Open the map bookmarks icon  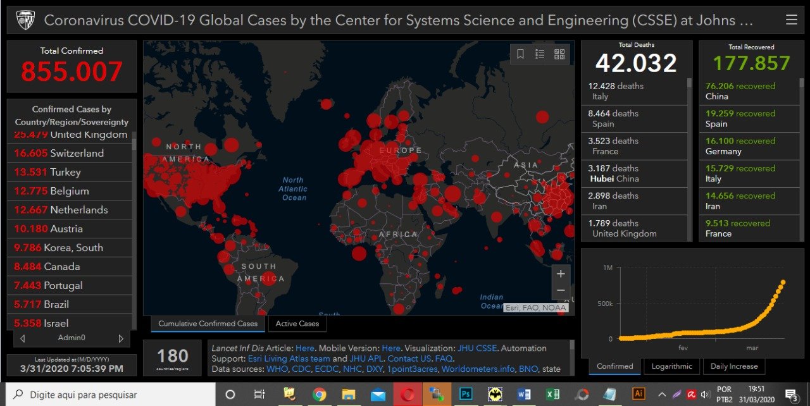click(520, 54)
